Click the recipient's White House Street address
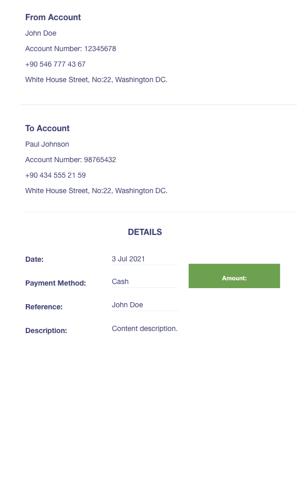The height and width of the screenshot is (504, 297). tap(96, 191)
